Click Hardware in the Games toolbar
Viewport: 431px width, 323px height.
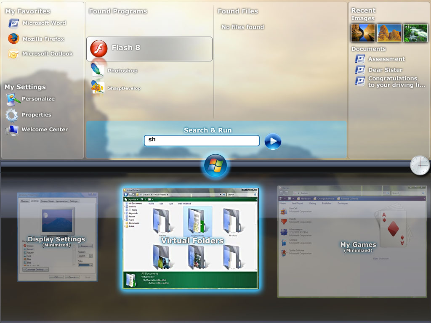(x=304, y=199)
